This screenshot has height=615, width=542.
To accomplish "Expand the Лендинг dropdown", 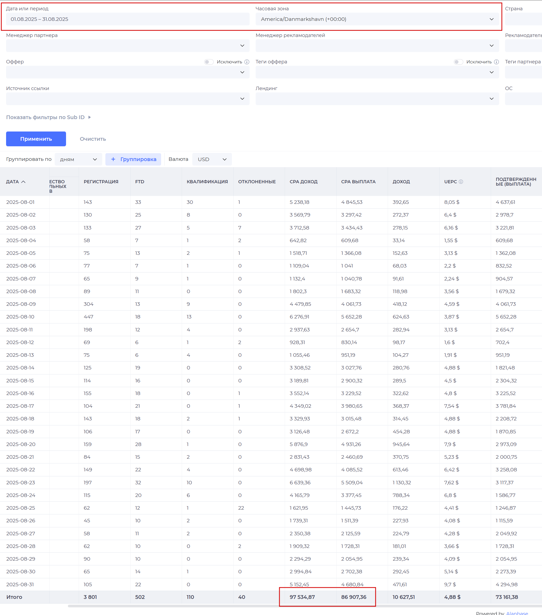I will (377, 99).
